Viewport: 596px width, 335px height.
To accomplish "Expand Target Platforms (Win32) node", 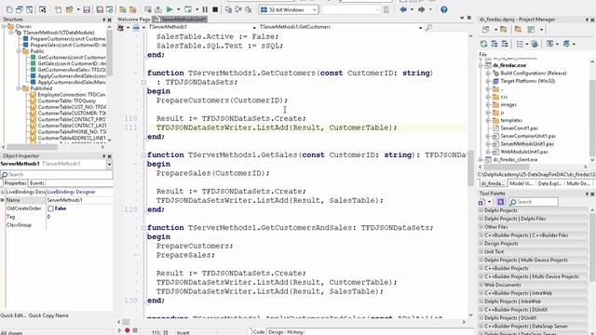I will pyautogui.click(x=488, y=81).
